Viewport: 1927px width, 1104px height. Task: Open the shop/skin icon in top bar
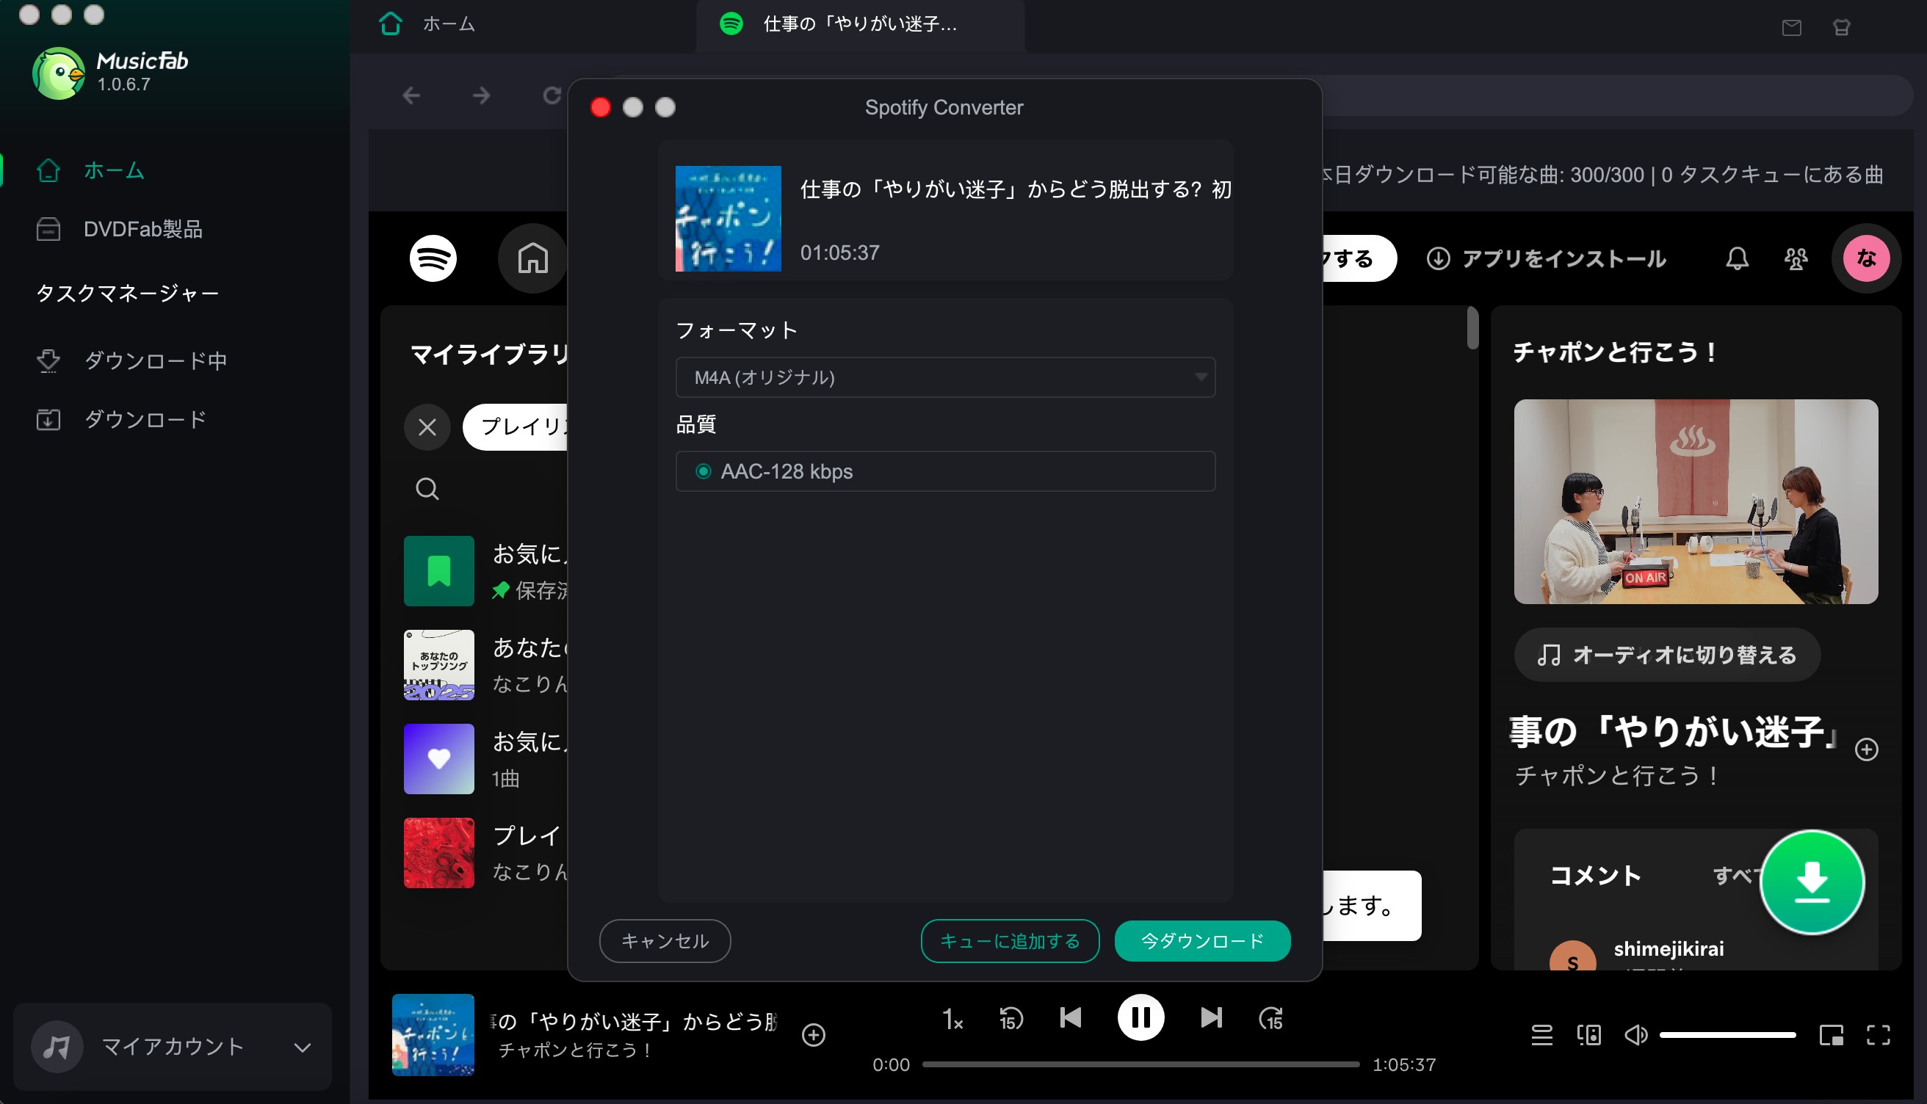click(x=1841, y=28)
